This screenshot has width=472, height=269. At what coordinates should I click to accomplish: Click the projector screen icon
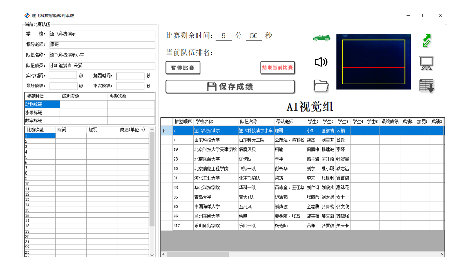426,63
